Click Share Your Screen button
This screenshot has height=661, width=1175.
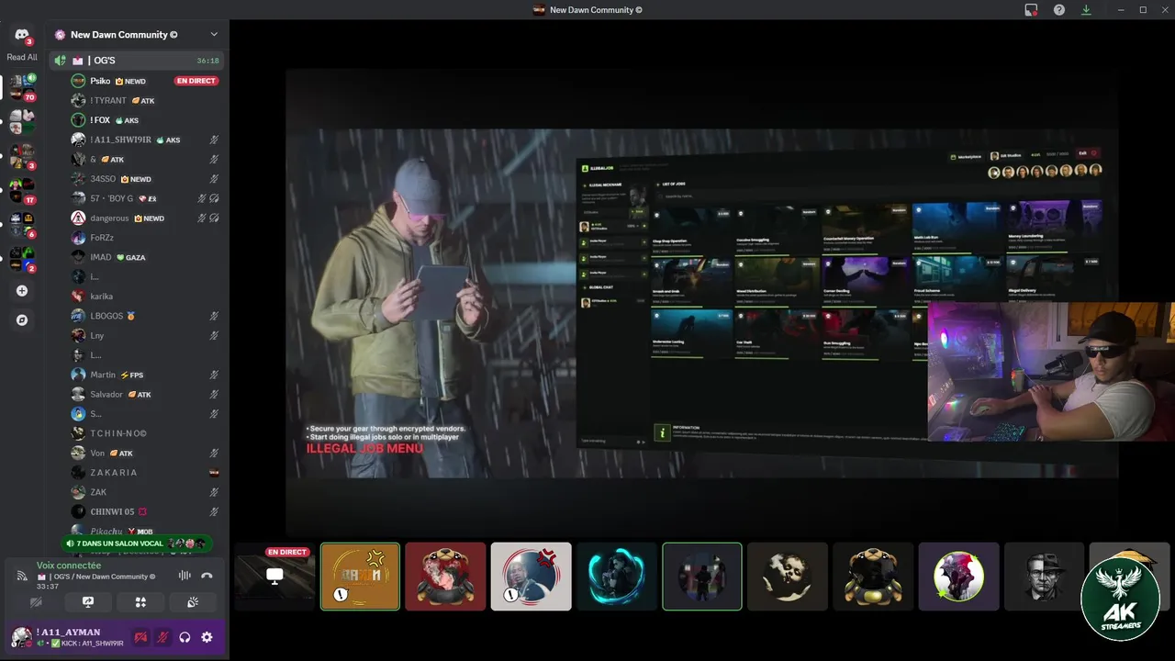click(88, 602)
